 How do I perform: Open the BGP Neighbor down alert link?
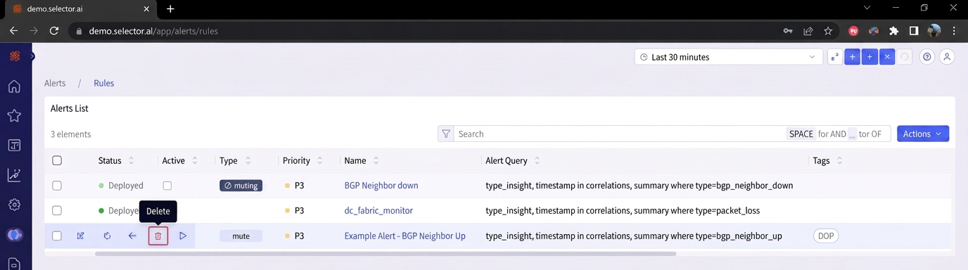pyautogui.click(x=381, y=186)
